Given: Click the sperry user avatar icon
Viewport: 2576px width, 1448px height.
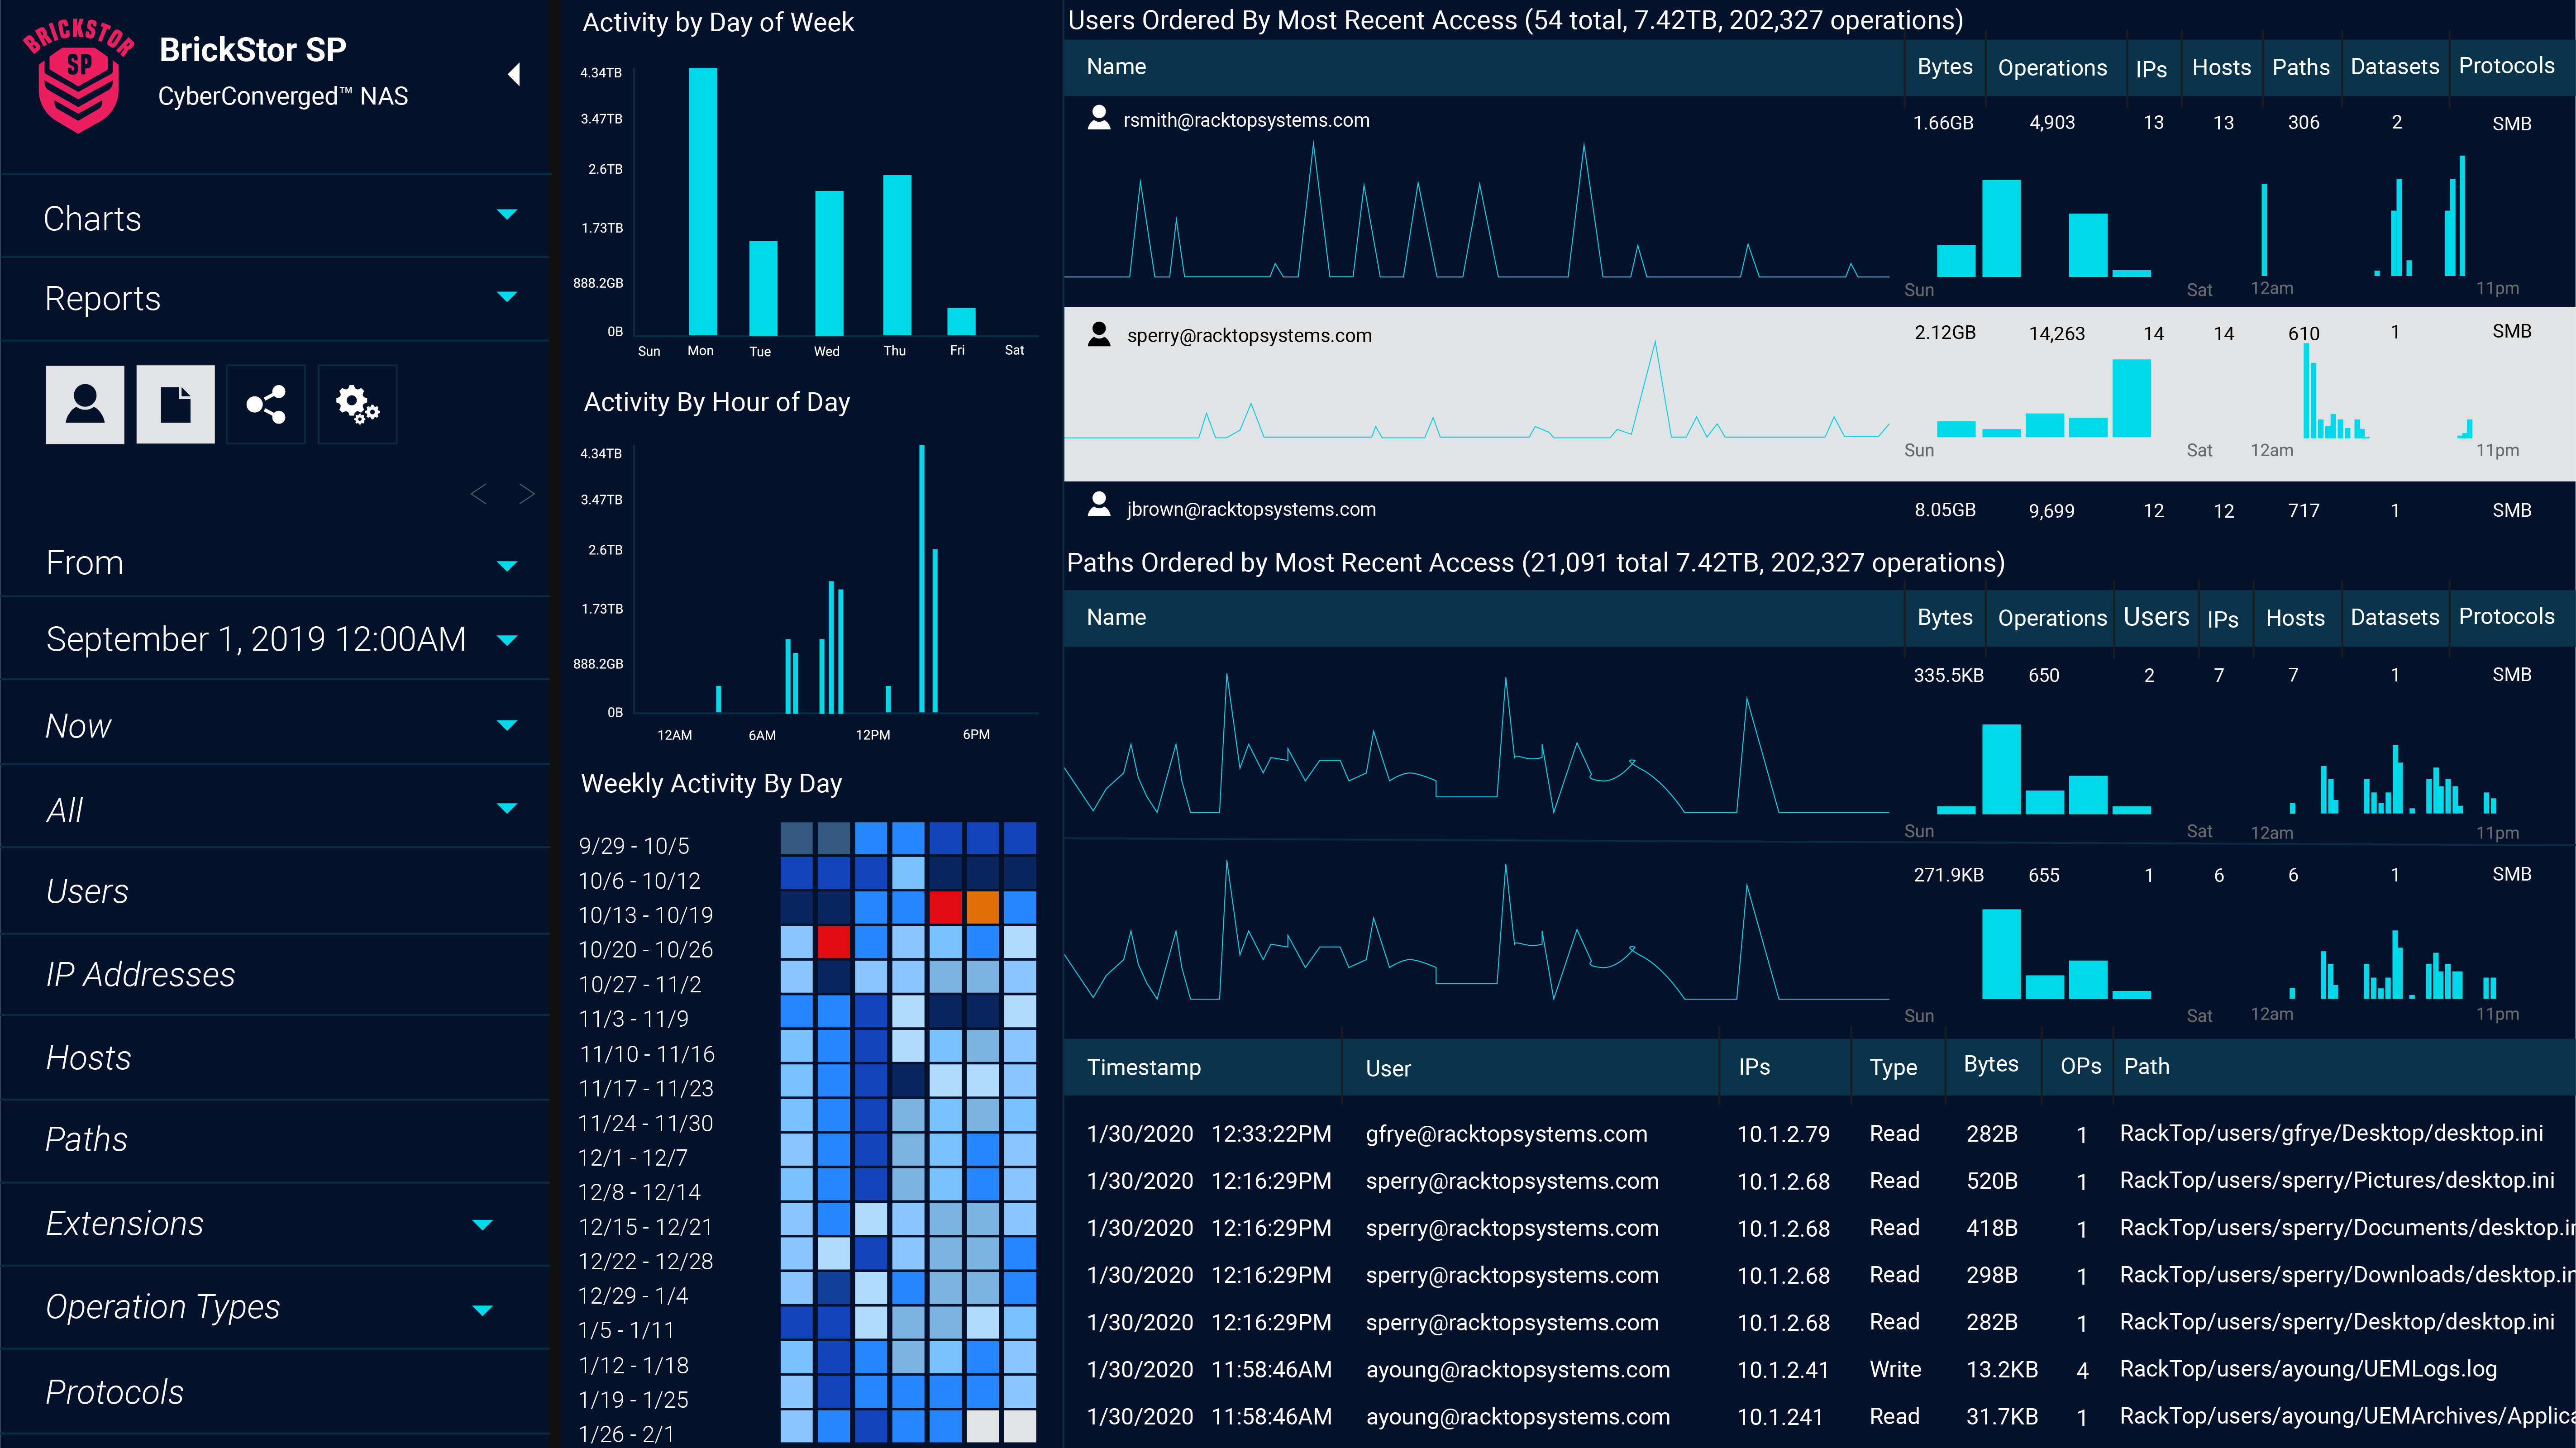Looking at the screenshot, I should pyautogui.click(x=1099, y=334).
